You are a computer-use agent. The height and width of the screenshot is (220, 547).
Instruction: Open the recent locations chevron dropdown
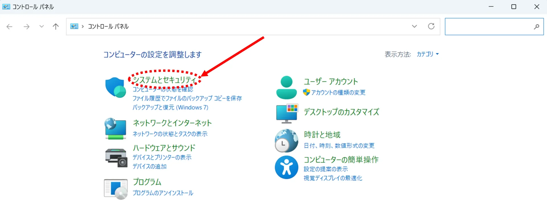click(x=42, y=27)
